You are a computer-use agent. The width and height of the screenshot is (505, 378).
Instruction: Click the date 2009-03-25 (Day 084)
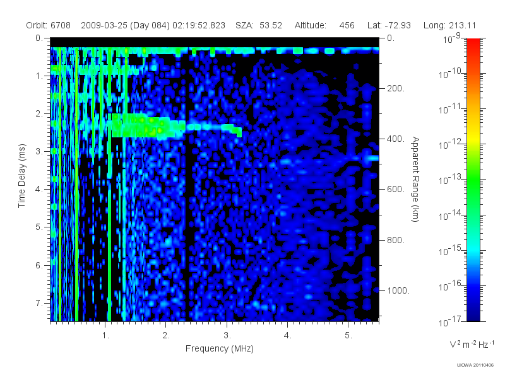[125, 25]
